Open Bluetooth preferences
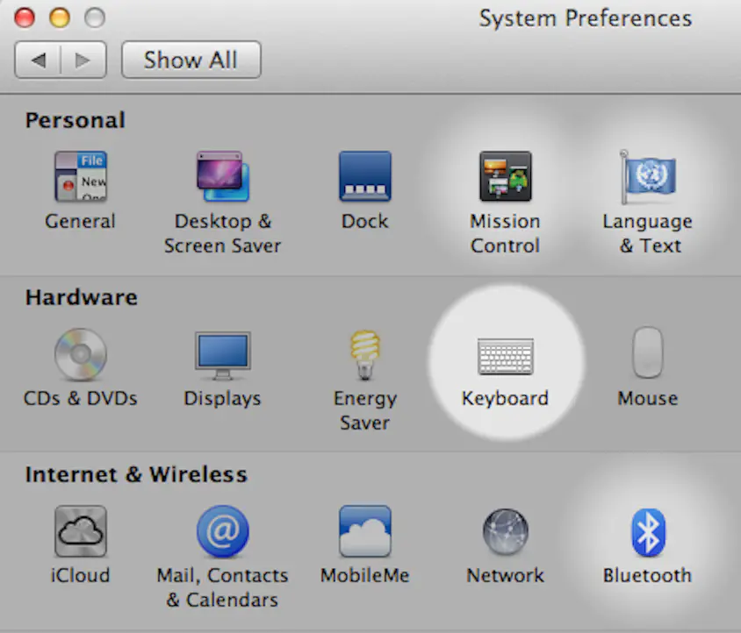Image resolution: width=741 pixels, height=633 pixels. (x=647, y=530)
